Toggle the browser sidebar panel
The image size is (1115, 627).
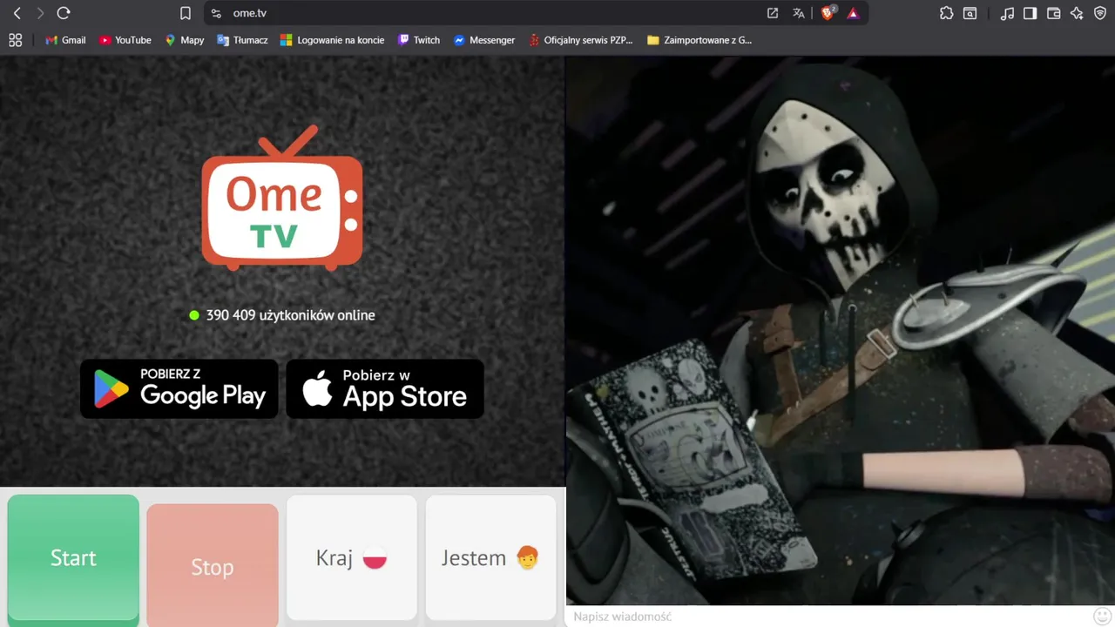1031,13
